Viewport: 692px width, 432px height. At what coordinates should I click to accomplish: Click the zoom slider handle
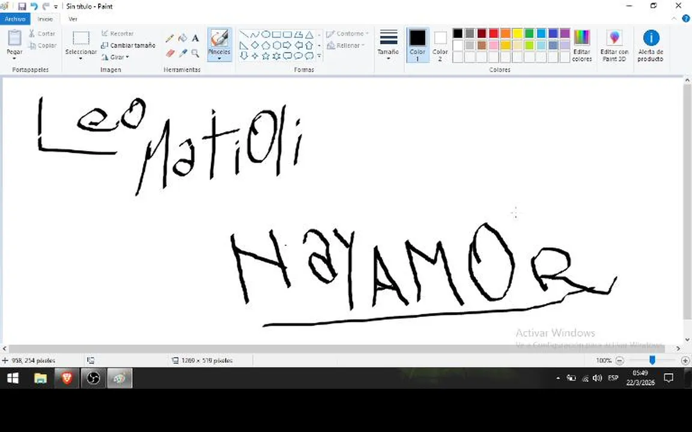click(652, 361)
